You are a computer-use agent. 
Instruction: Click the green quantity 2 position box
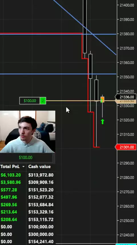coord(43,101)
